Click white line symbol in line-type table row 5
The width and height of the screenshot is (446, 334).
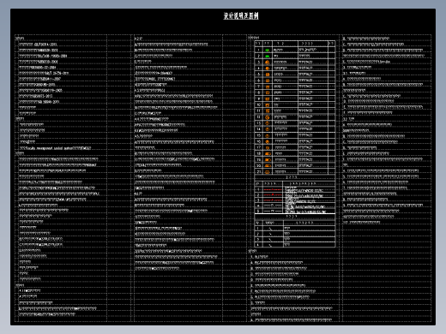pyautogui.click(x=273, y=211)
